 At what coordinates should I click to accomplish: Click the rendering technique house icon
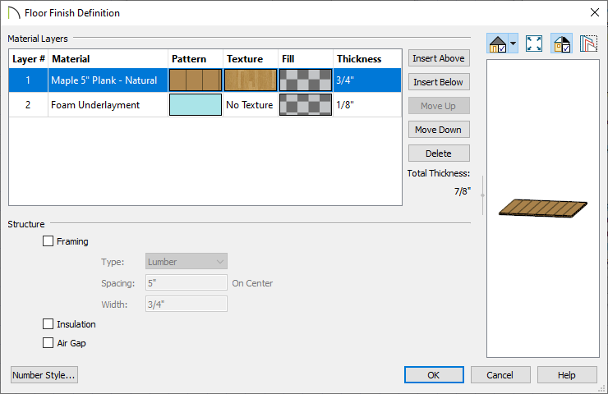pos(498,44)
